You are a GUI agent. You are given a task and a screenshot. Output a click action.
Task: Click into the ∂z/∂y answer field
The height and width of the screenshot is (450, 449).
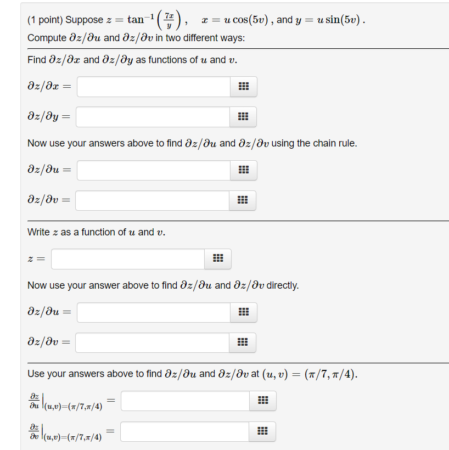click(x=153, y=116)
